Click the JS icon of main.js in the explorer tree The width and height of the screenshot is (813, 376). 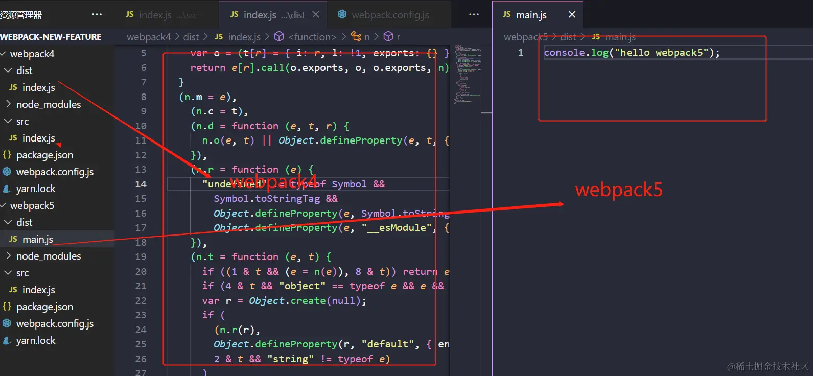click(x=13, y=239)
